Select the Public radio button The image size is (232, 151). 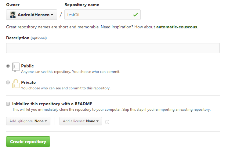[x=8, y=66]
